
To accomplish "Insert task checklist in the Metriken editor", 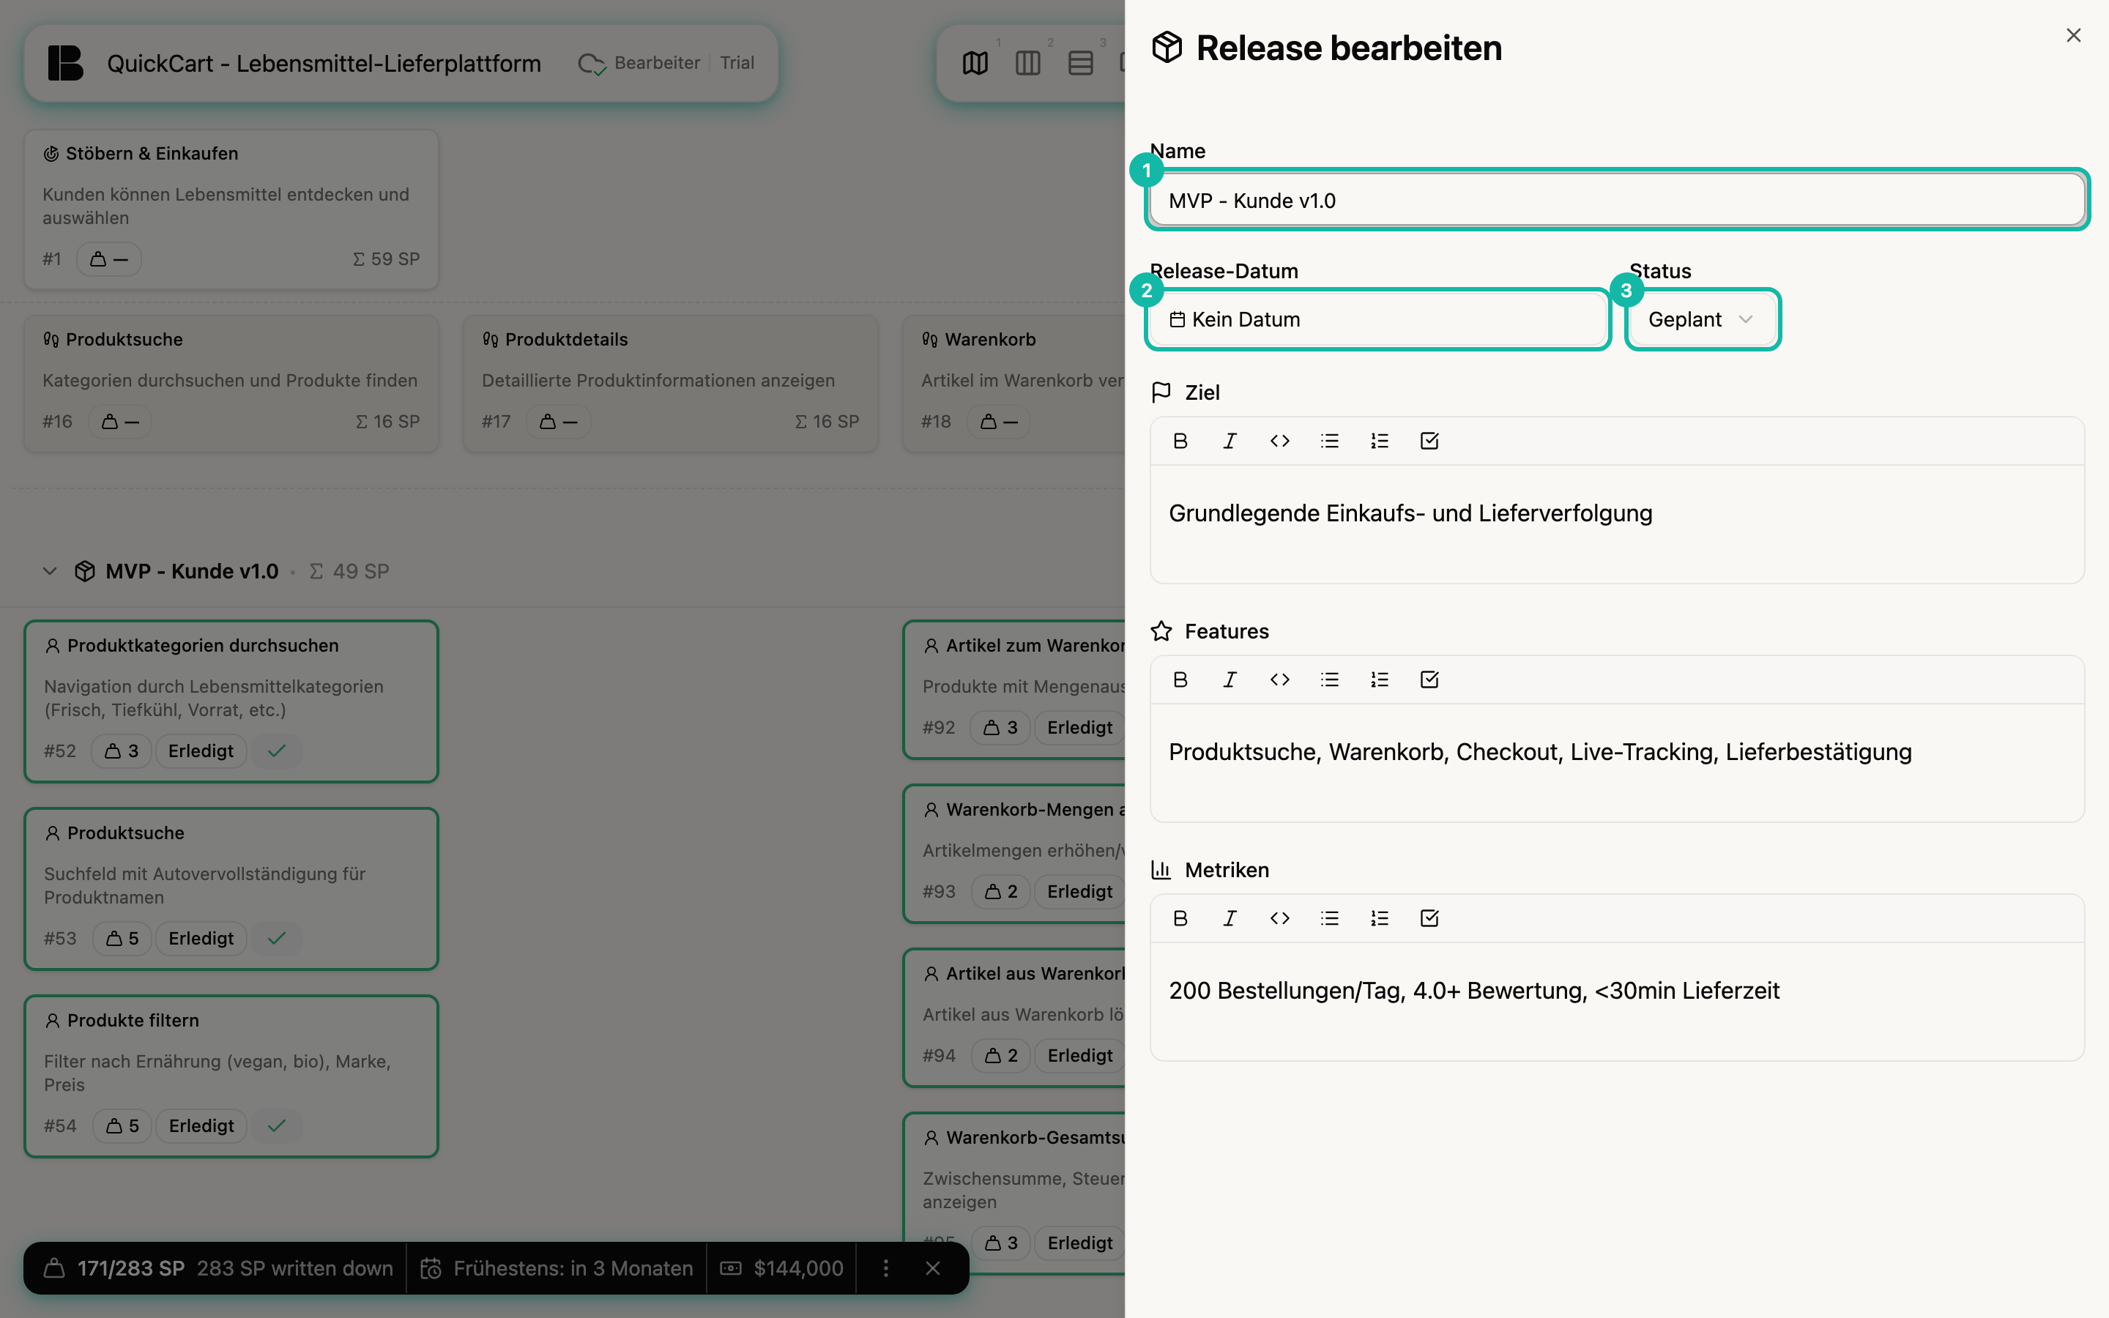I will [x=1429, y=919].
